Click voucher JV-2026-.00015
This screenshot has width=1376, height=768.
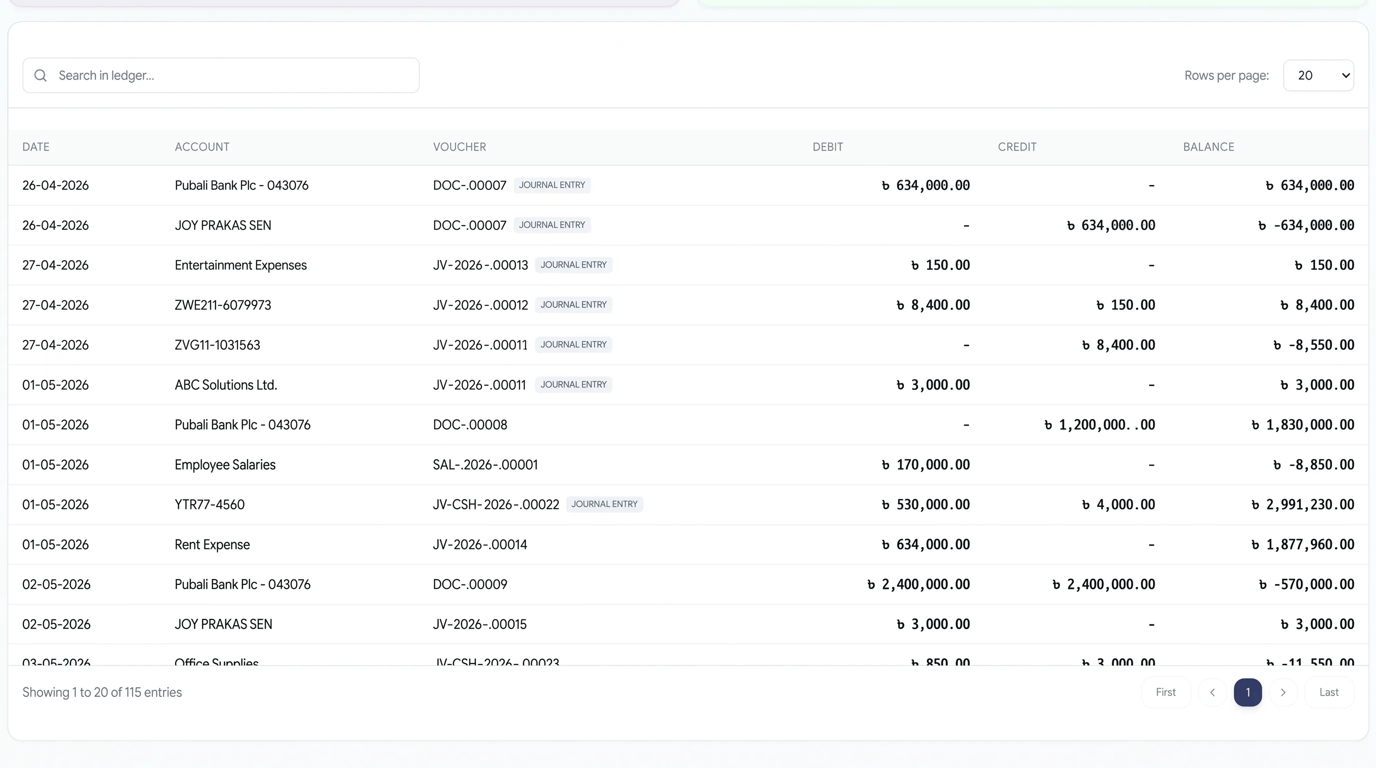tap(479, 624)
